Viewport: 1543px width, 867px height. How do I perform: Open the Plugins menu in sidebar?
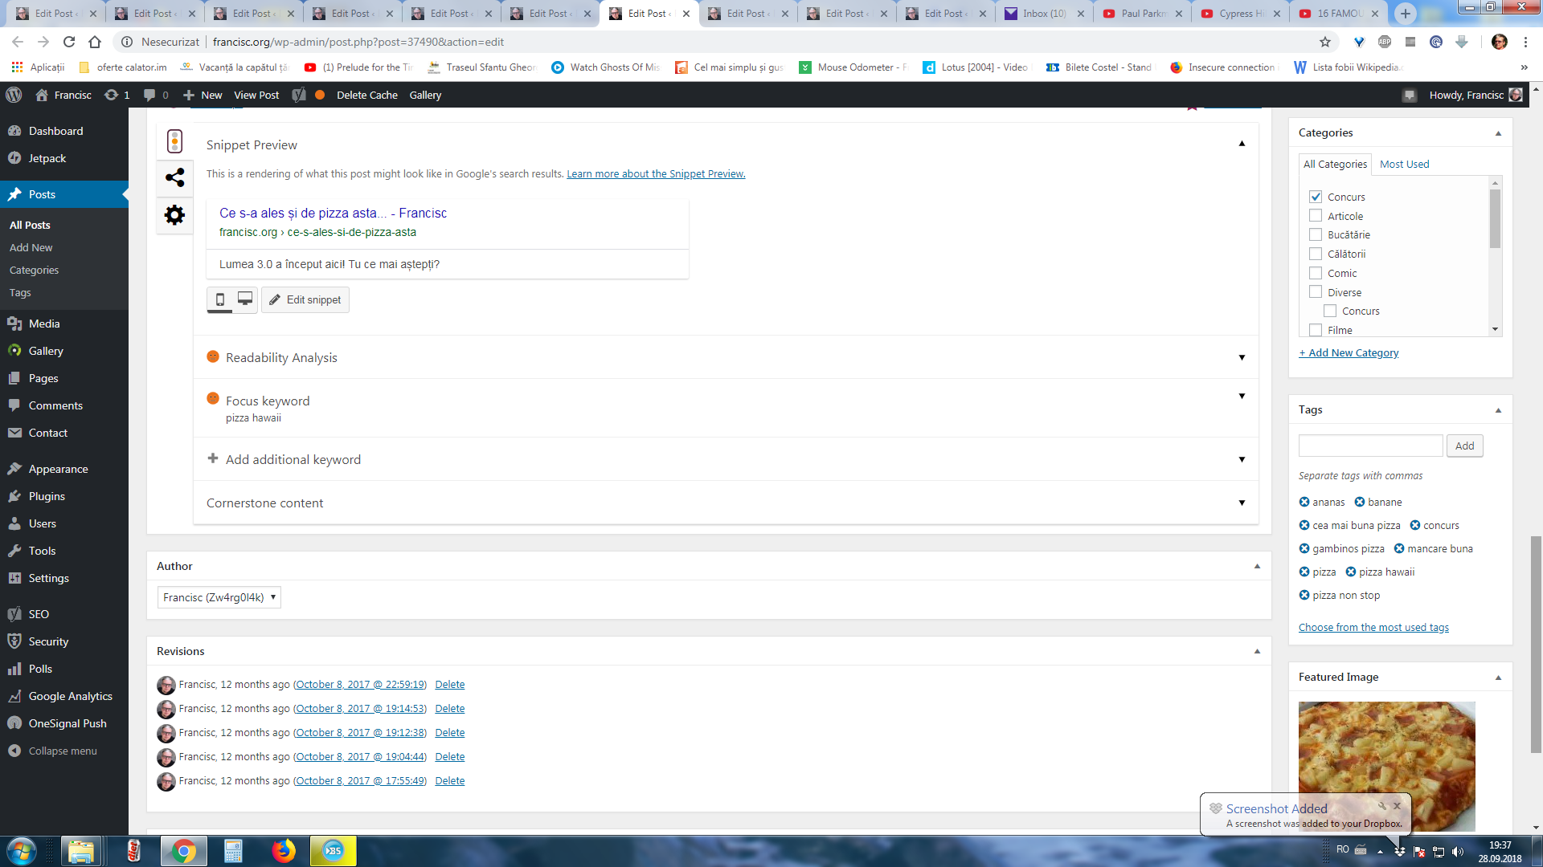click(47, 496)
